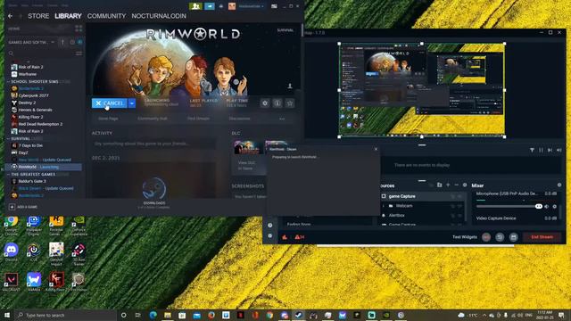Close the RimWorld launch dialog
This screenshot has height=321, width=571.
[376, 149]
